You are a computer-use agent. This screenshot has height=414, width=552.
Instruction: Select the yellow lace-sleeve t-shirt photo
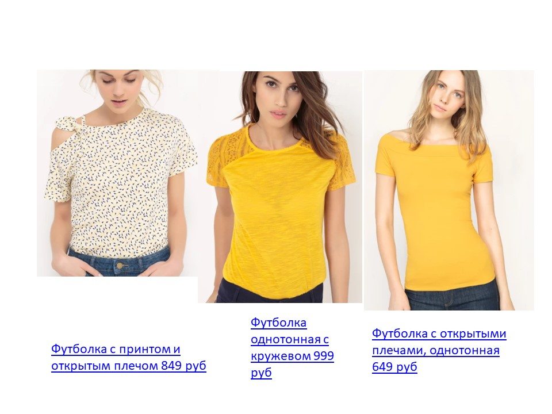click(280, 187)
